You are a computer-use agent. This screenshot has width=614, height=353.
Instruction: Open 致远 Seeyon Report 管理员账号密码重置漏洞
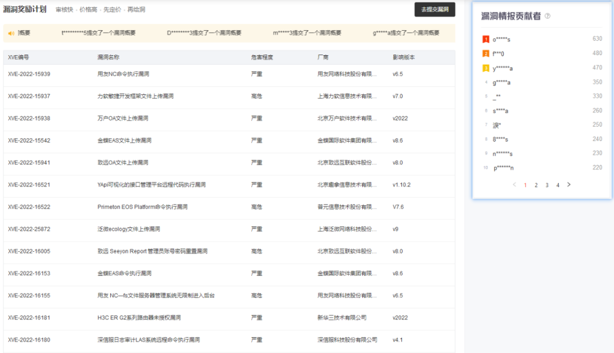(152, 251)
